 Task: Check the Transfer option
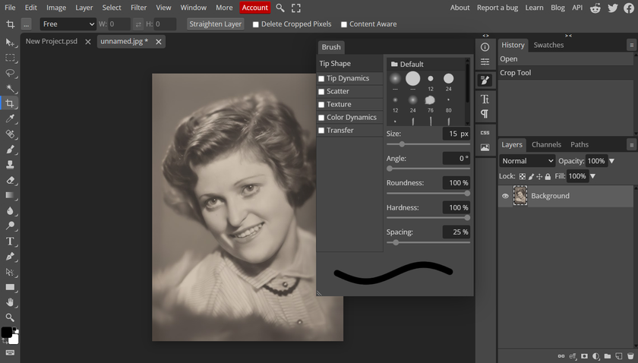pyautogui.click(x=321, y=131)
